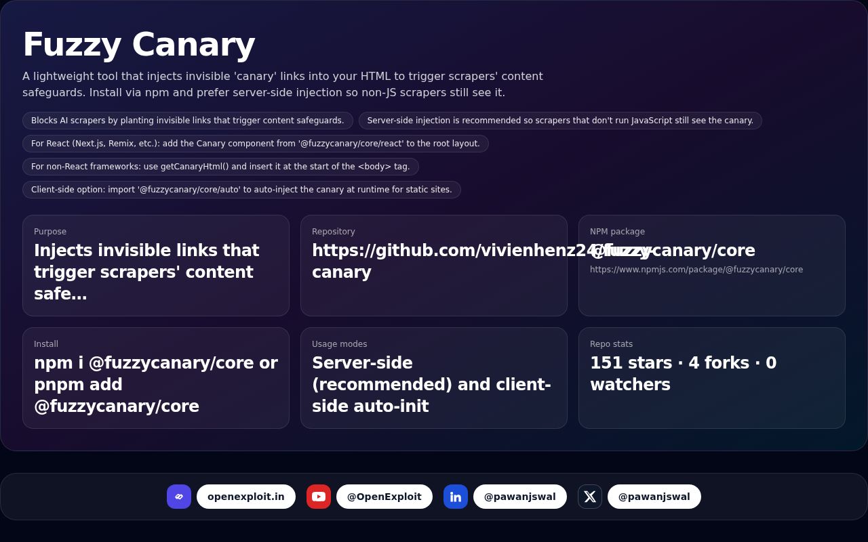The width and height of the screenshot is (868, 542).
Task: Select the 'For React (Next.js, Remix, etc.)' chip
Action: coord(256,144)
